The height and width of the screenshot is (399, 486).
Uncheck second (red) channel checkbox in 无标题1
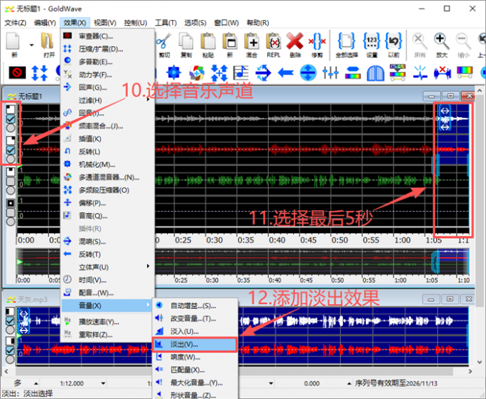coord(11,150)
